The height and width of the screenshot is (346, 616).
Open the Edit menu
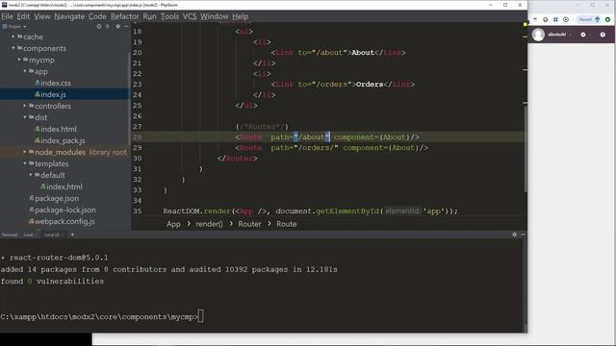click(23, 16)
